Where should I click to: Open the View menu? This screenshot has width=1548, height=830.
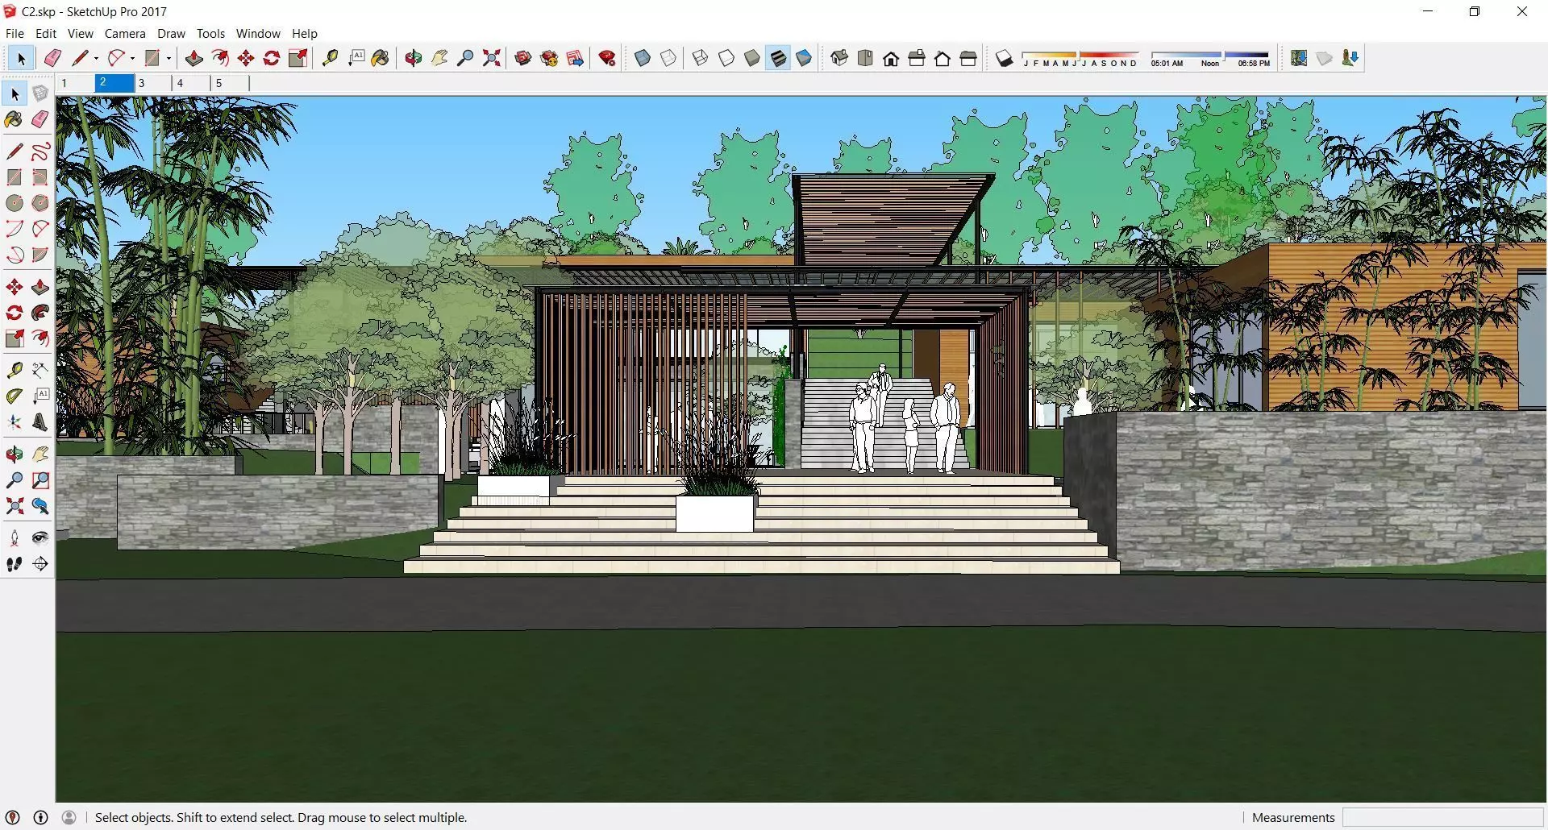point(80,34)
